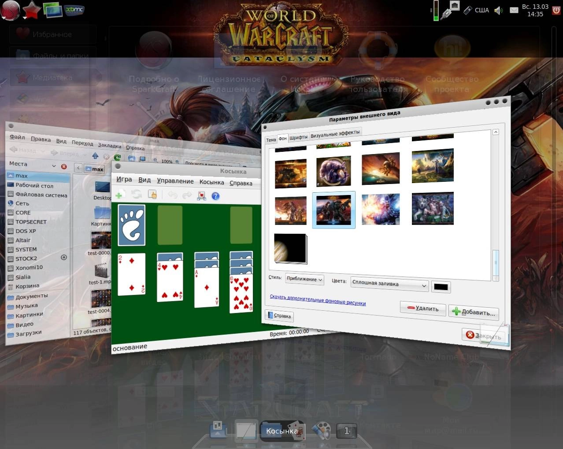Click the date and time clock
Screen dimensions: 563x449
tap(535, 10)
